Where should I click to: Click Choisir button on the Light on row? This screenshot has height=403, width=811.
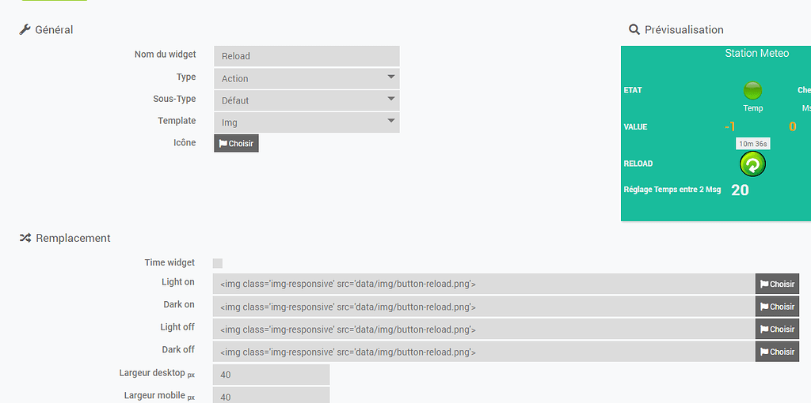[778, 284]
